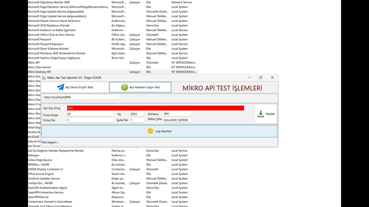Click the YIL field showing 2025
The width and height of the screenshot is (369, 207).
point(137,114)
